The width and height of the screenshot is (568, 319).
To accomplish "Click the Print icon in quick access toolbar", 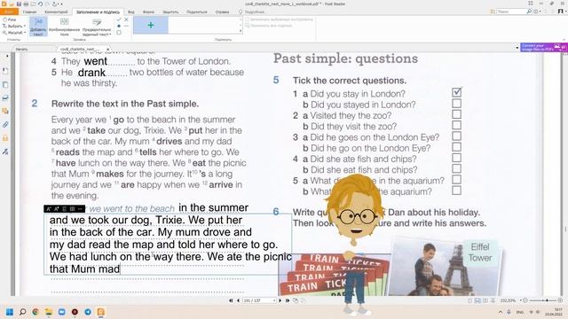I will [26, 4].
